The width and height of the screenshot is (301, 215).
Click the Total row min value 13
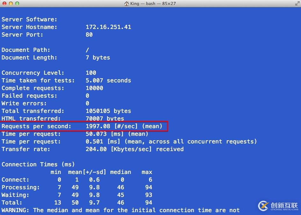(58, 203)
